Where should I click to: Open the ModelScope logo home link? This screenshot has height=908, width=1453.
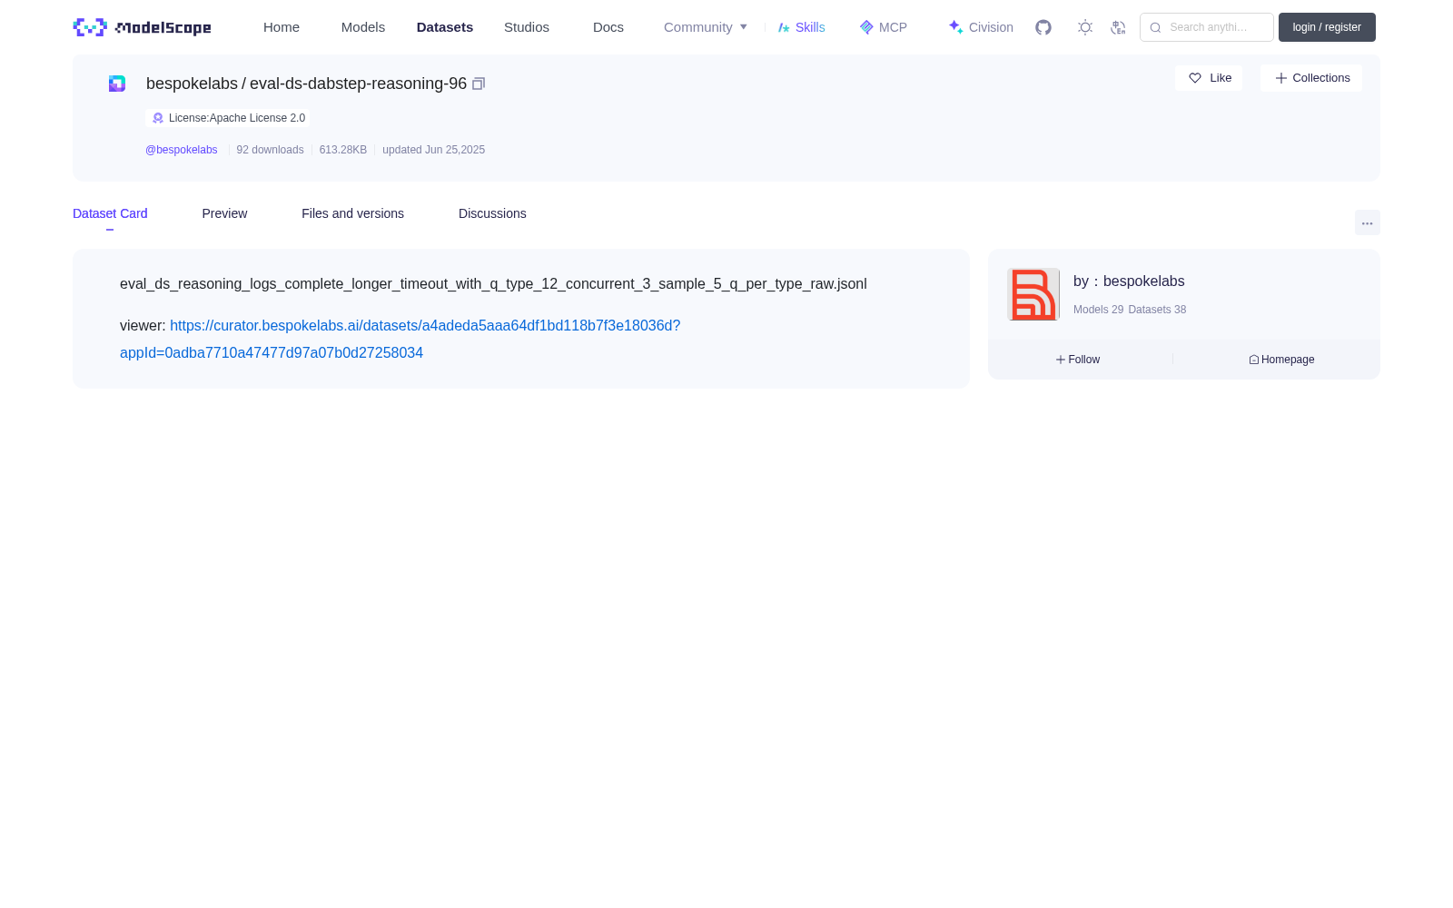click(143, 27)
